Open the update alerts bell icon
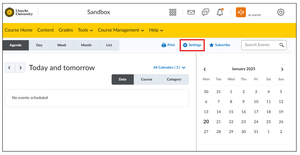Screen dimensions: 300x155 pyautogui.click(x=220, y=12)
